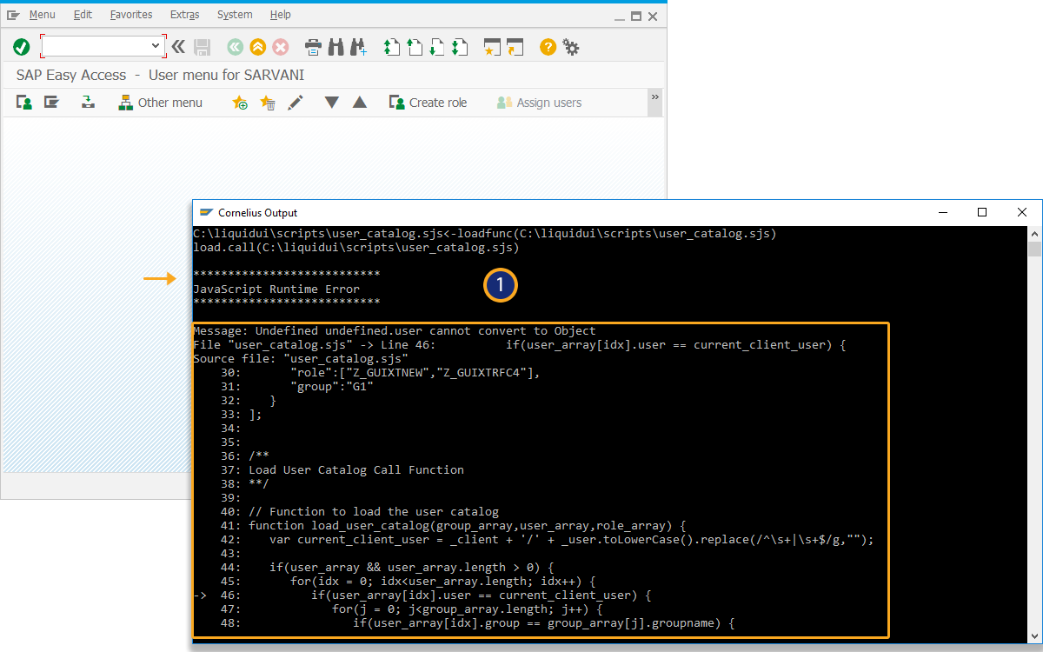Click the Cornelius Output title bar icon
Screen dimensions: 1043x652
coord(206,212)
